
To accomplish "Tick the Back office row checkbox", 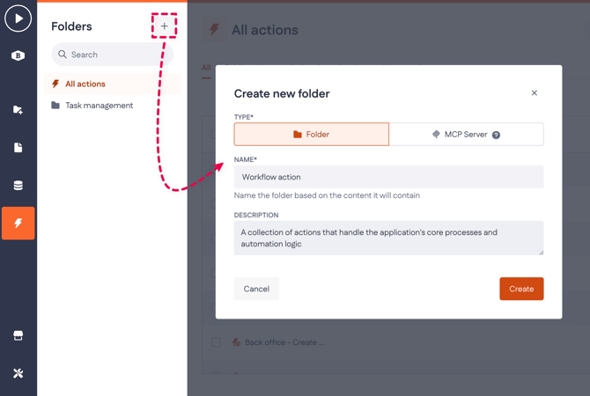I will tap(216, 342).
